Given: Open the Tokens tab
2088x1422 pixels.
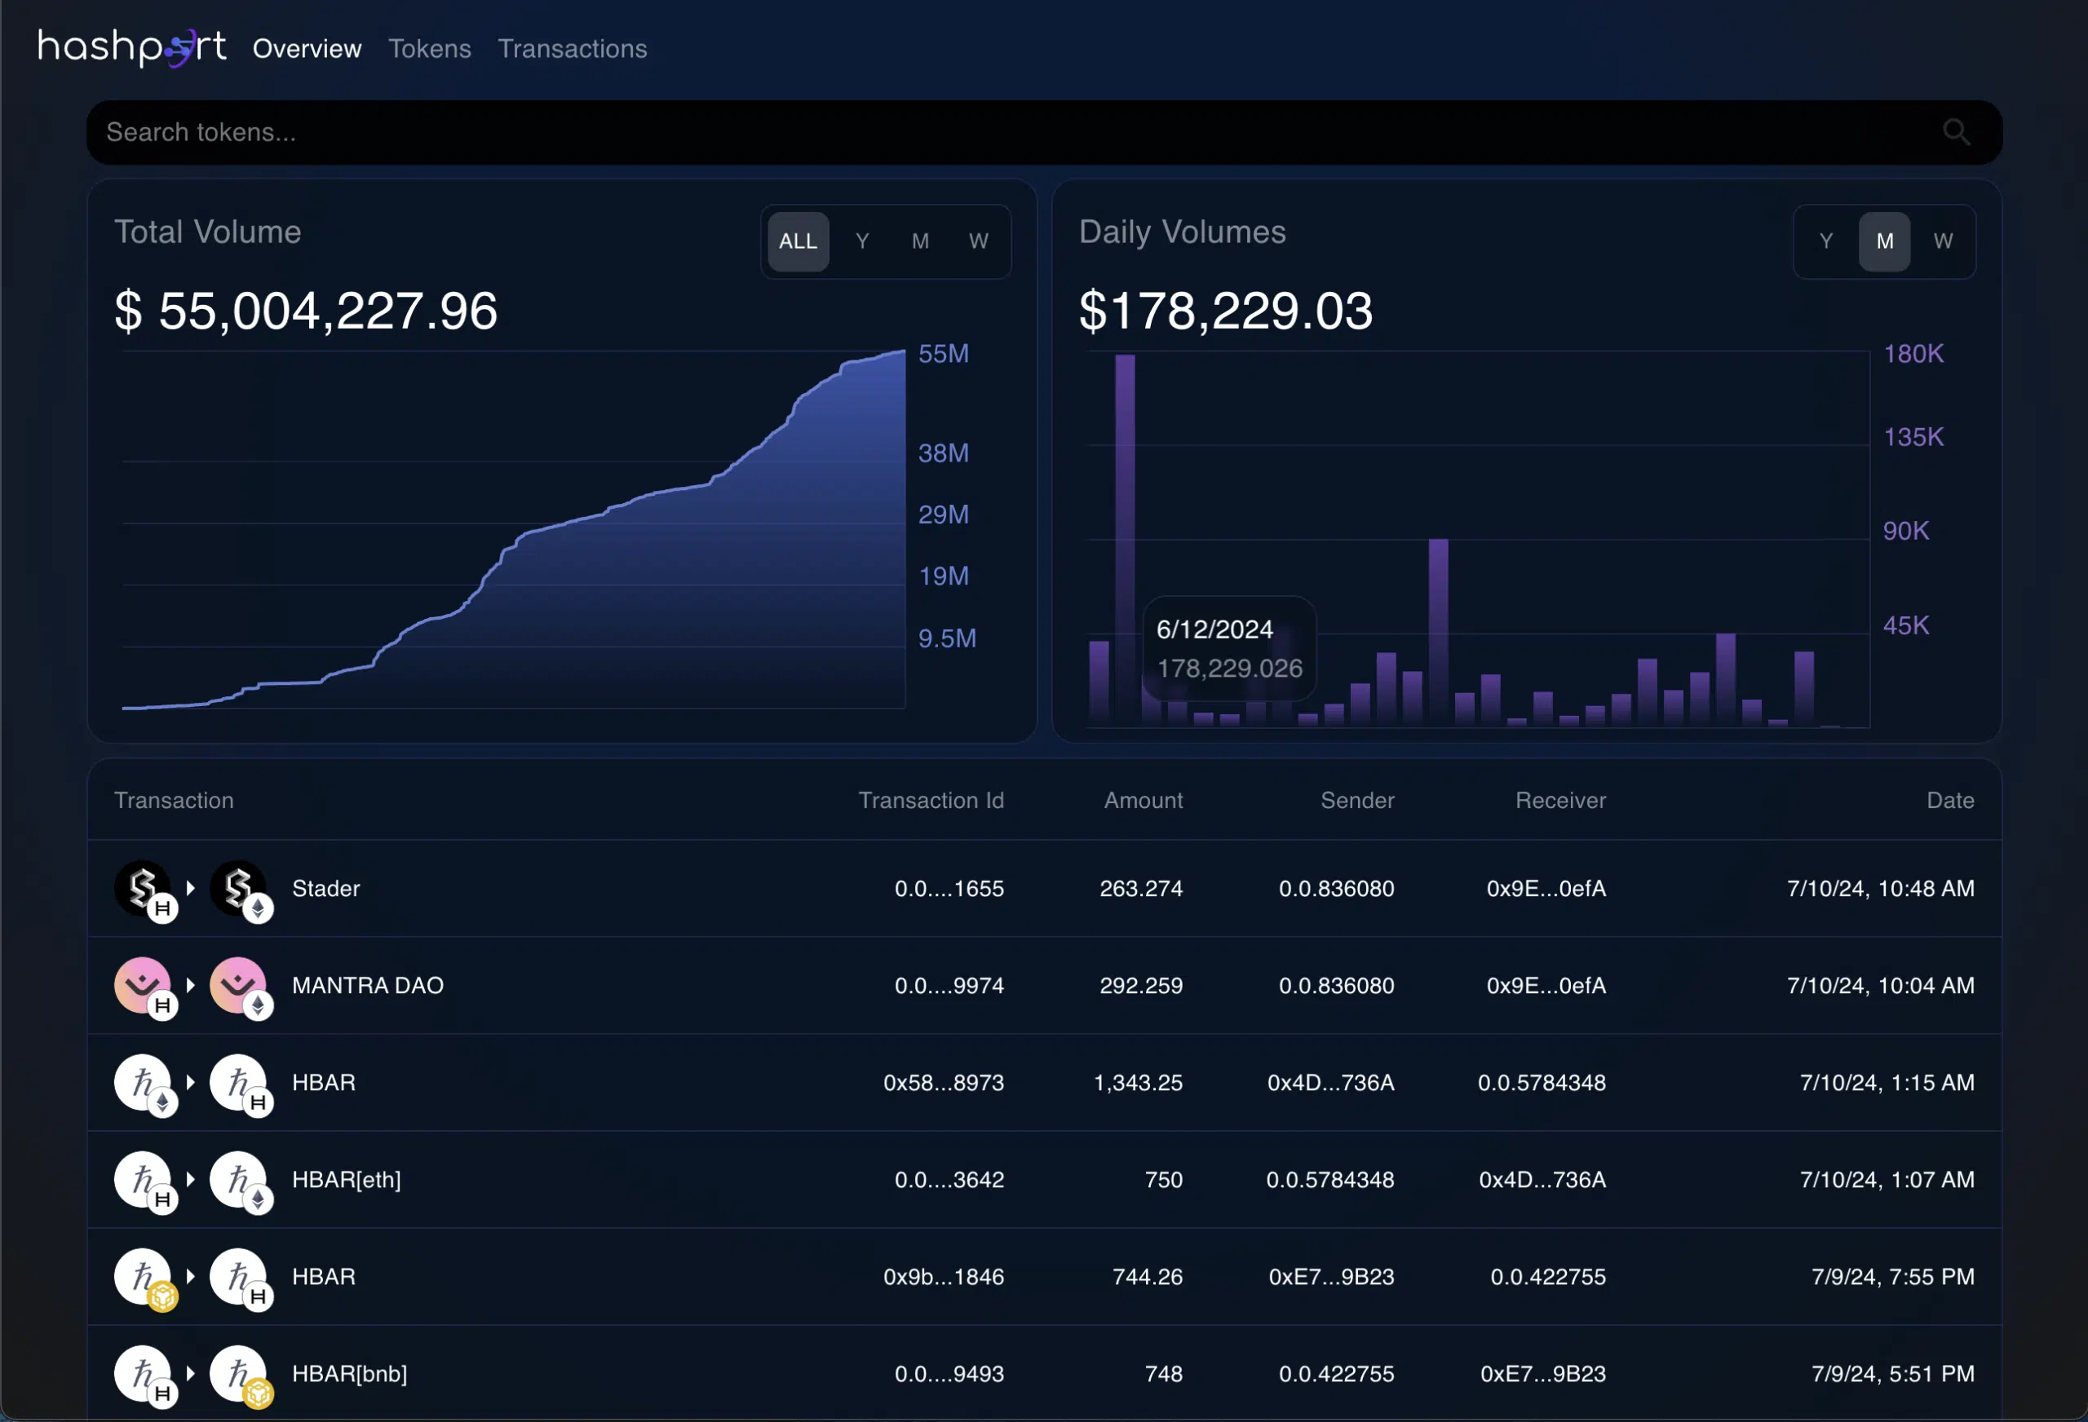Looking at the screenshot, I should click(x=430, y=48).
